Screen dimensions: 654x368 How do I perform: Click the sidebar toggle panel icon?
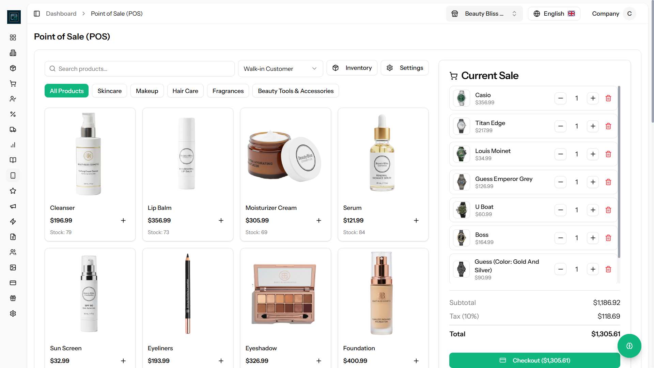click(37, 14)
